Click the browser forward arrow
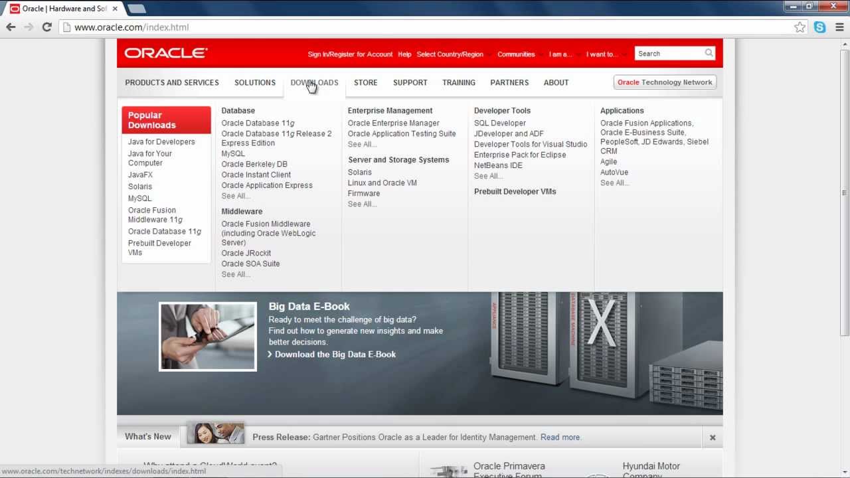The height and width of the screenshot is (478, 850). [x=29, y=27]
